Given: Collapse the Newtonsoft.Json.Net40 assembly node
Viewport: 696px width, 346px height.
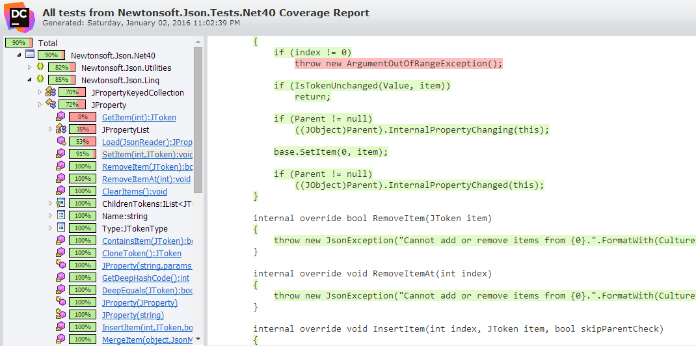Looking at the screenshot, I should (19, 55).
